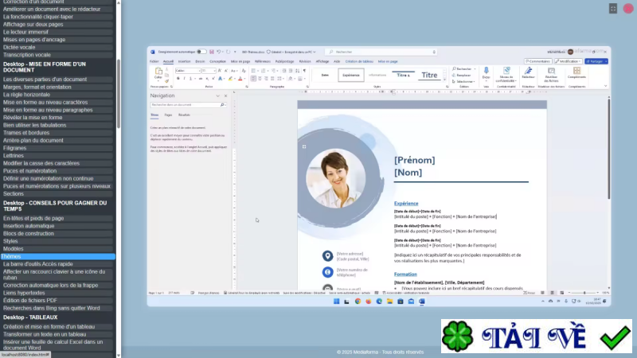
Task: Click the format painter brush icon
Action: pyautogui.click(x=166, y=81)
